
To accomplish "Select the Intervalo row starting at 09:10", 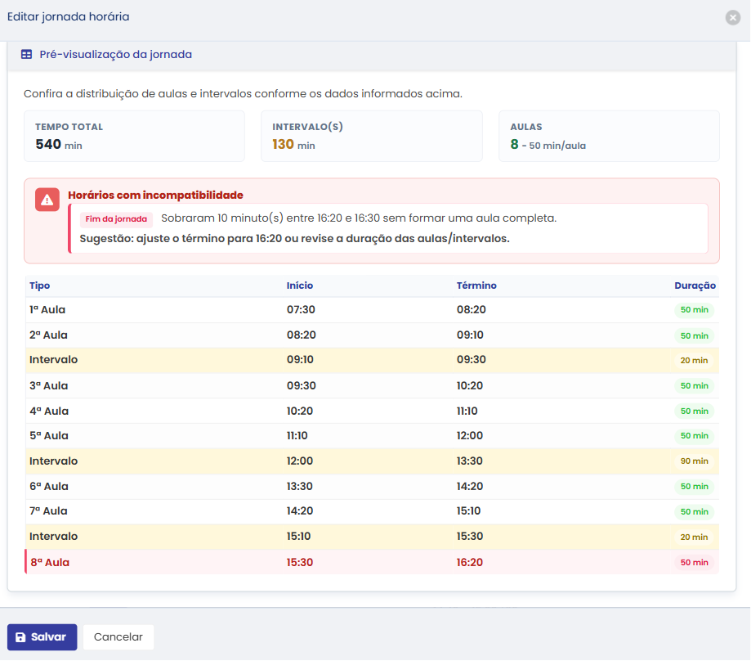I will tap(372, 361).
